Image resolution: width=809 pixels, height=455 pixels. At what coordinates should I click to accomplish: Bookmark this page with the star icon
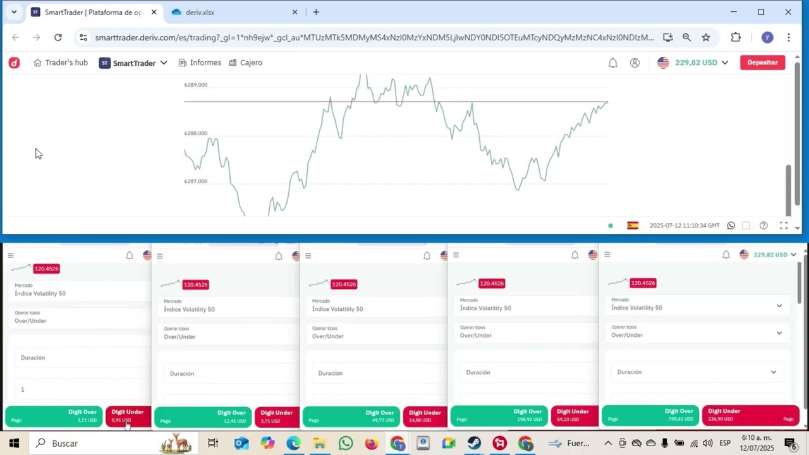coord(706,37)
